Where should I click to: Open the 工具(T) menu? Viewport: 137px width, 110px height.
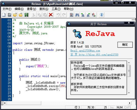tap(56, 9)
